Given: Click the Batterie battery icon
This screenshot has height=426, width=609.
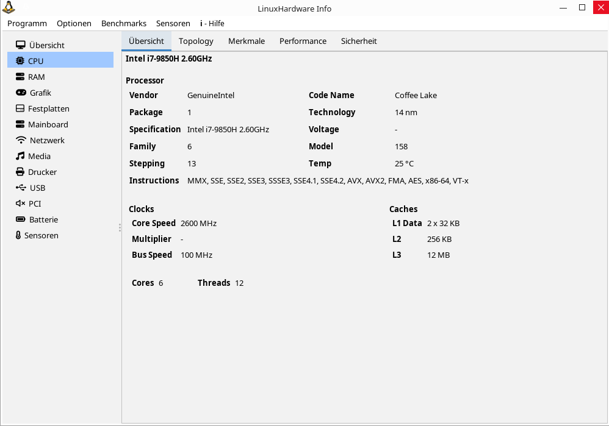Looking at the screenshot, I should pos(21,219).
